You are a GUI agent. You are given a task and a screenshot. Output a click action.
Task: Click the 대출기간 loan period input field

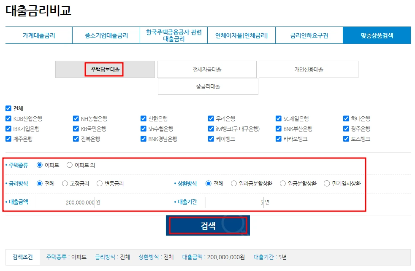(x=234, y=203)
